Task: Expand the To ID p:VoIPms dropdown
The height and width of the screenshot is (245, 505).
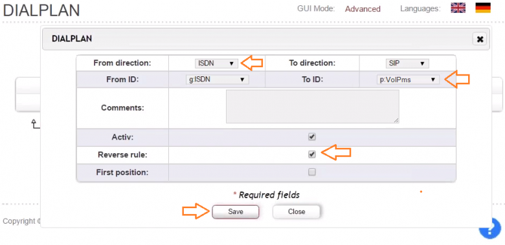Action: click(x=408, y=80)
